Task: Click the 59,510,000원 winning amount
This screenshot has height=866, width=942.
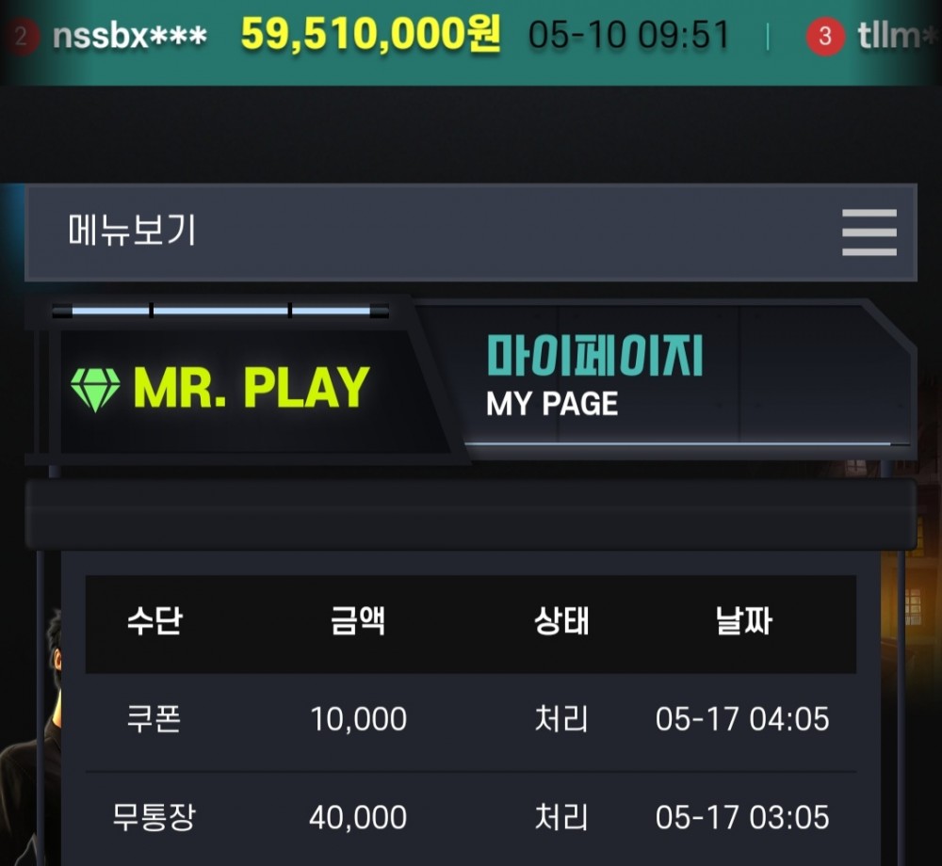Action: (x=370, y=34)
